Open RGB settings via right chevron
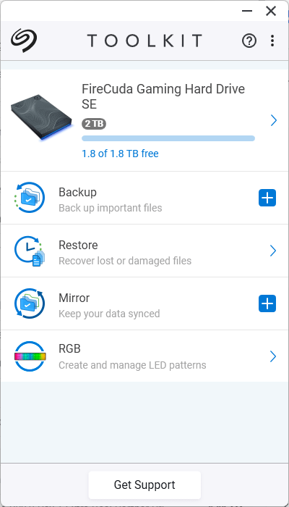 pos(273,356)
